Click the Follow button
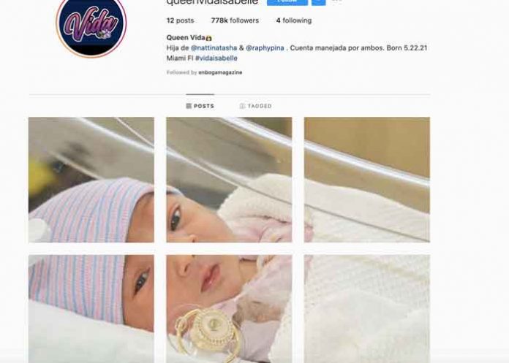509x363 pixels. tap(287, 2)
